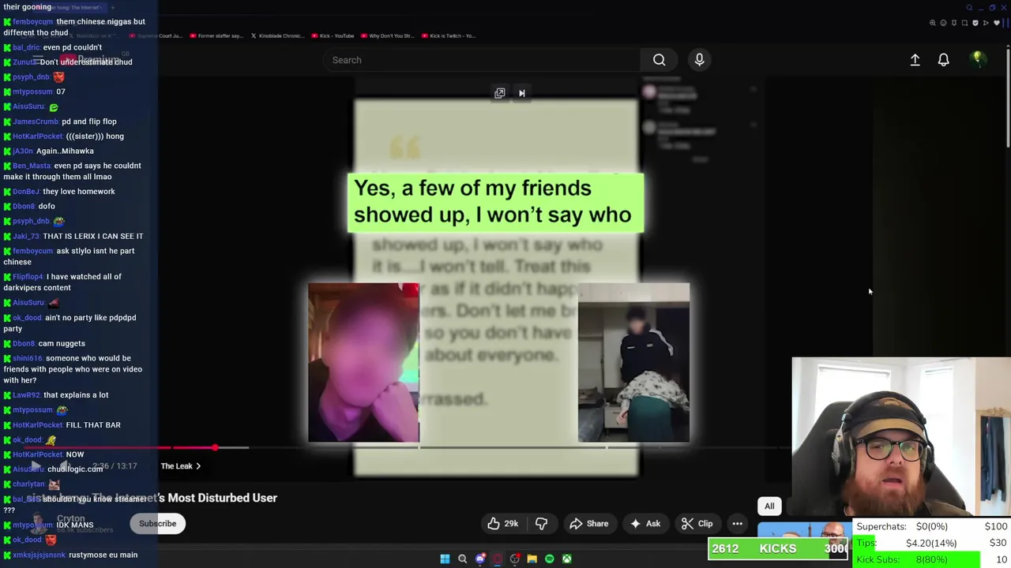This screenshot has width=1011, height=568.
Task: Skip to next video icon above player
Action: [521, 93]
